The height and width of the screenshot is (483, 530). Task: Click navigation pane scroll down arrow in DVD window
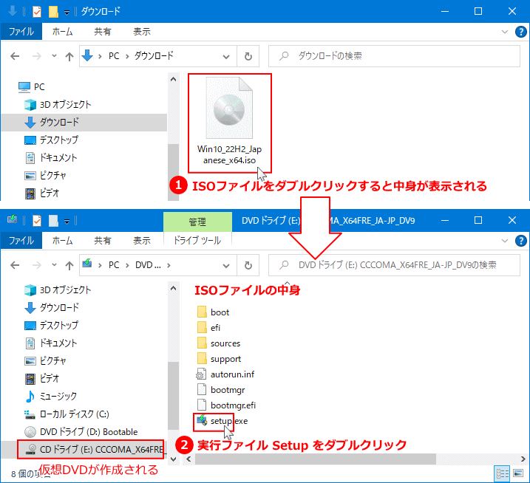pos(174,459)
